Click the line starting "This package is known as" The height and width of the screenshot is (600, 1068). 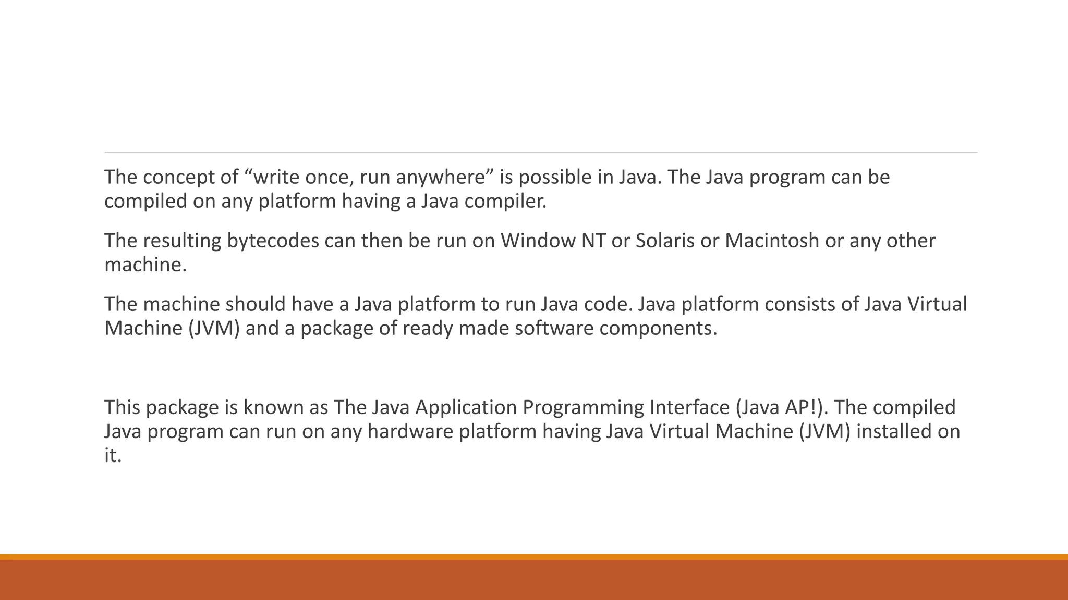click(530, 407)
